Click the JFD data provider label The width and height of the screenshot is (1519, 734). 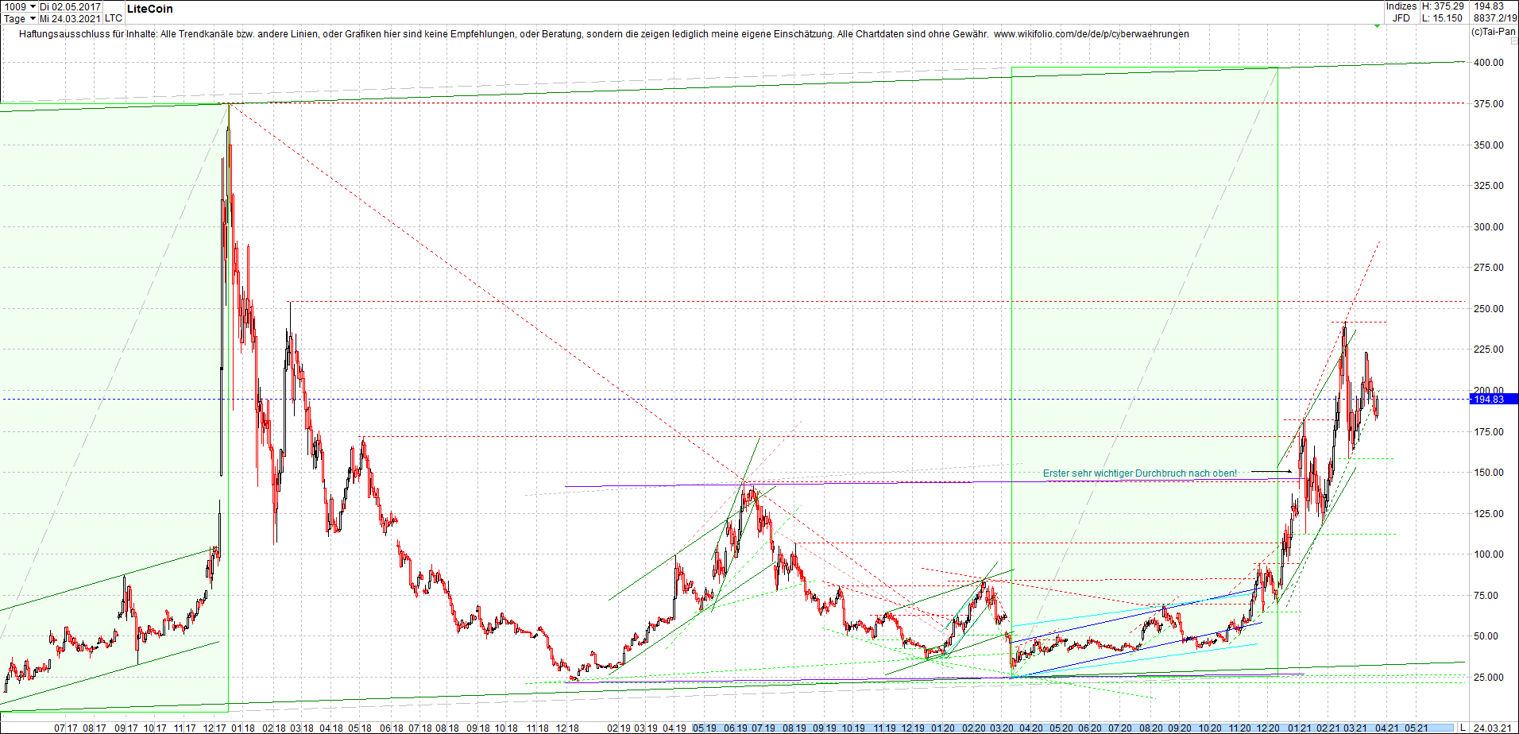coord(1401,17)
